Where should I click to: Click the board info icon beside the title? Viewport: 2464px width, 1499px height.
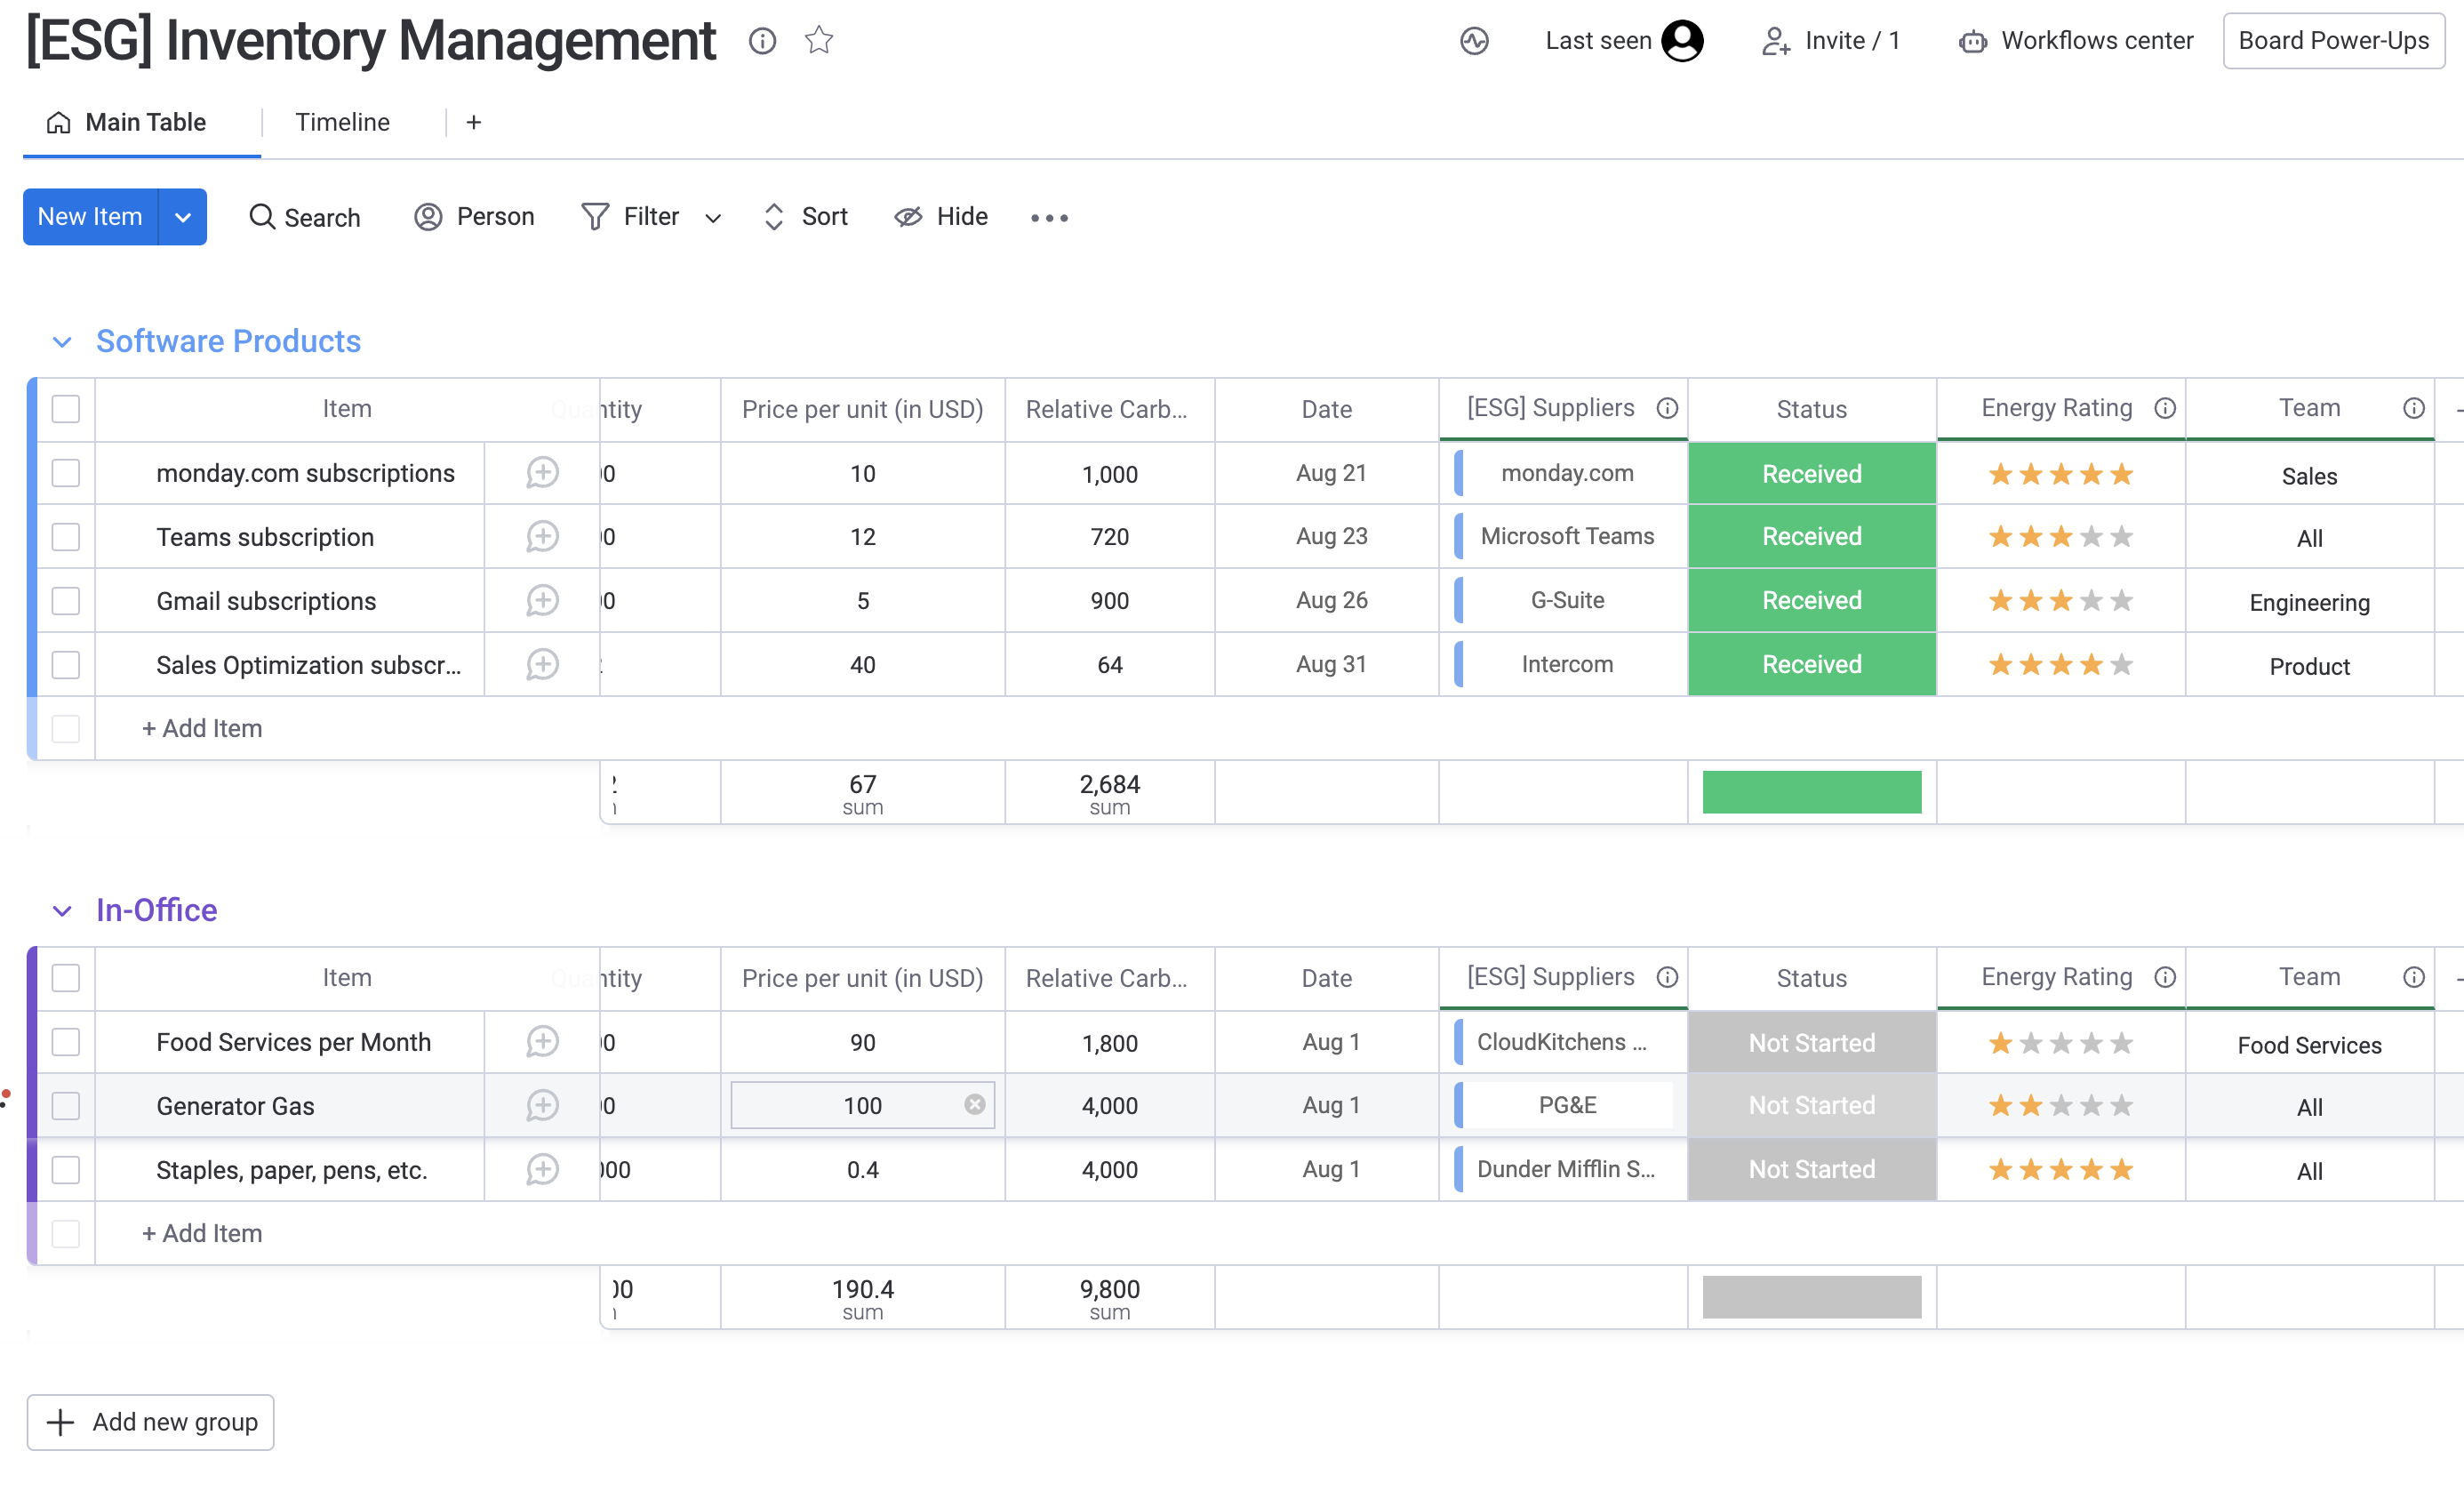tap(762, 41)
